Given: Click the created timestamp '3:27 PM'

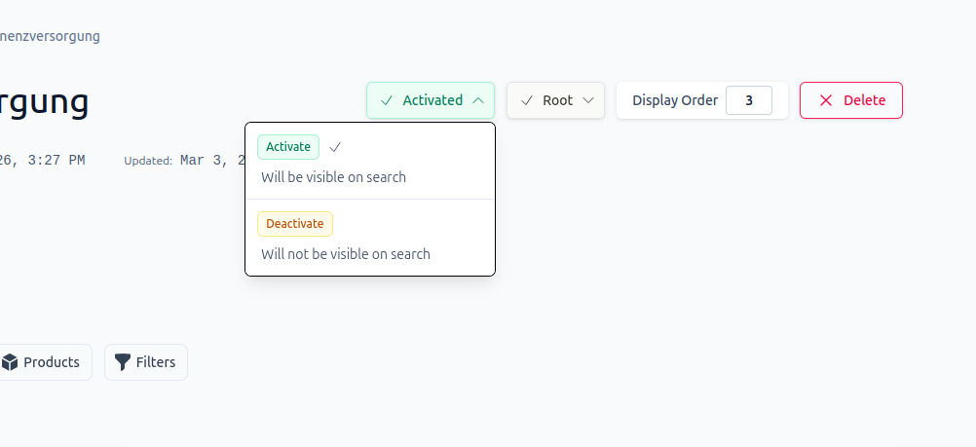Looking at the screenshot, I should click(56, 161).
